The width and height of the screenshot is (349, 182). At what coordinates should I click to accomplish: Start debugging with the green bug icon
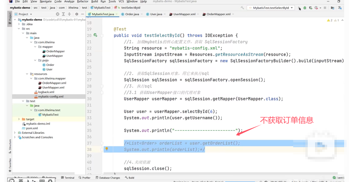(305, 8)
